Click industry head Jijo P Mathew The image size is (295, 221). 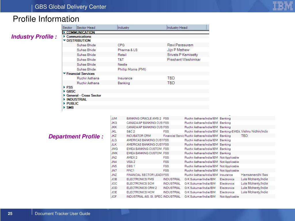pos(178,50)
